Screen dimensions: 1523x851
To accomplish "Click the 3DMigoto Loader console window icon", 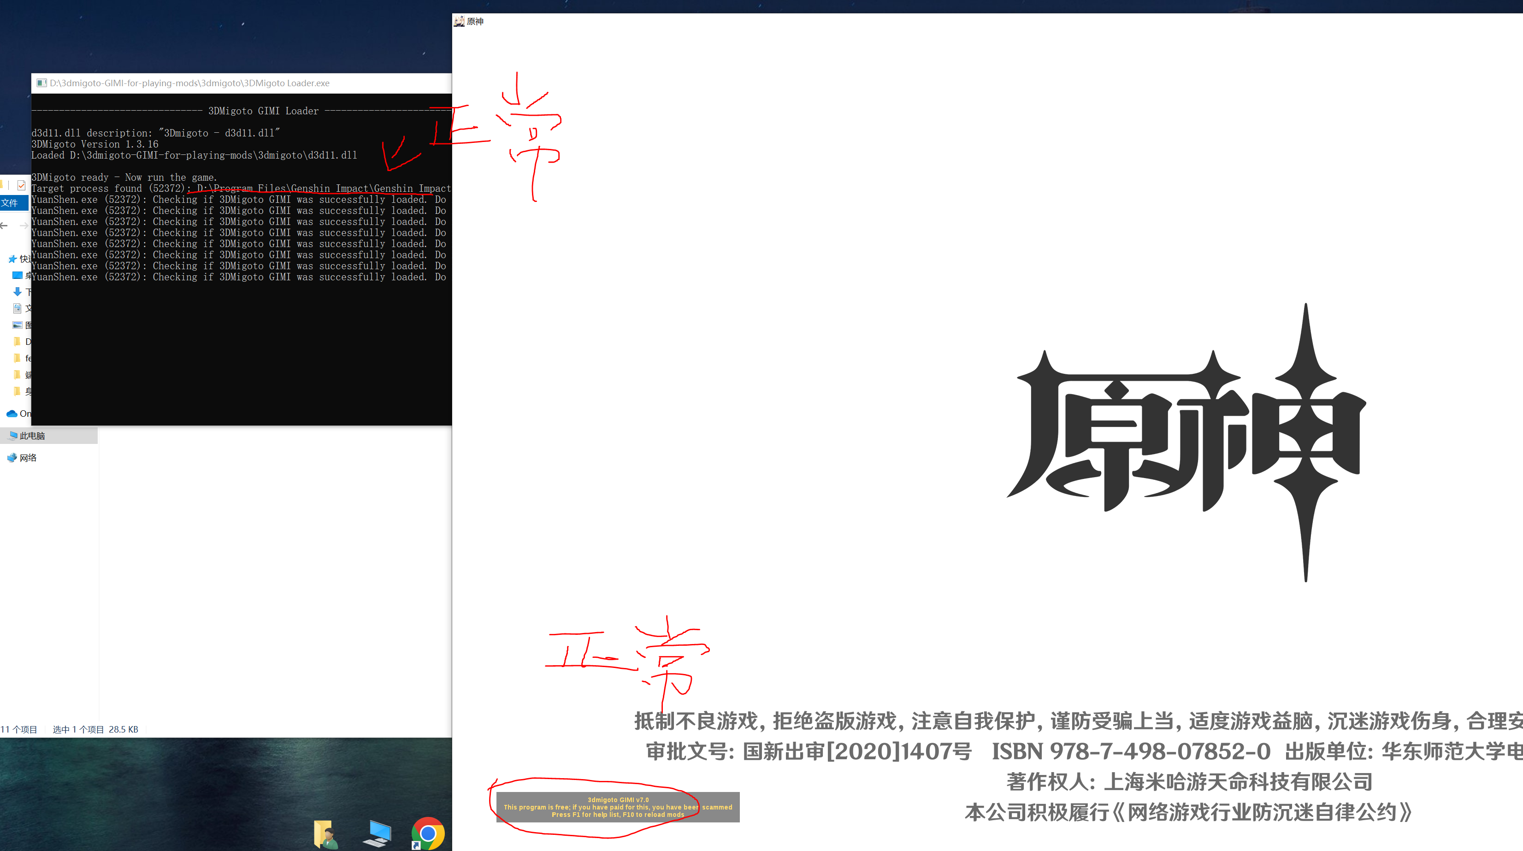I will pyautogui.click(x=41, y=83).
